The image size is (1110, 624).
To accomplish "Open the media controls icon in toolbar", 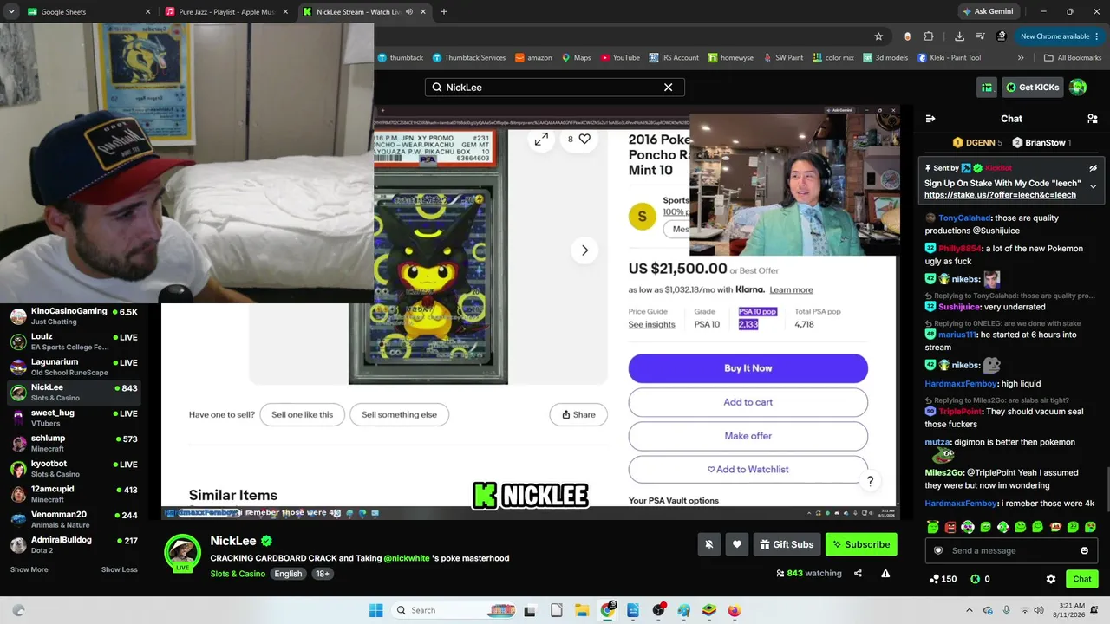I will 981,36.
